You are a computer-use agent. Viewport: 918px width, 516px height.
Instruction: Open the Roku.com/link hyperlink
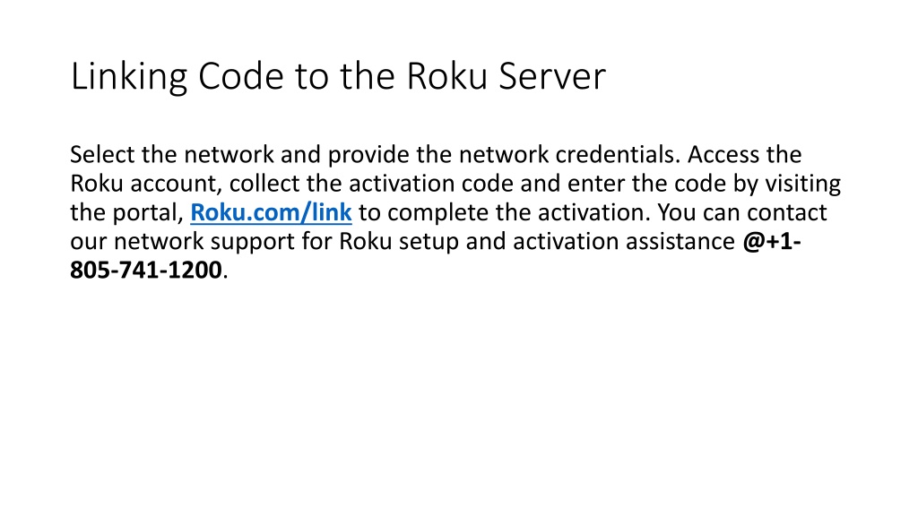[271, 212]
